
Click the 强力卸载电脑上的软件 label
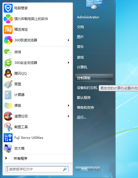click(x=31, y=19)
